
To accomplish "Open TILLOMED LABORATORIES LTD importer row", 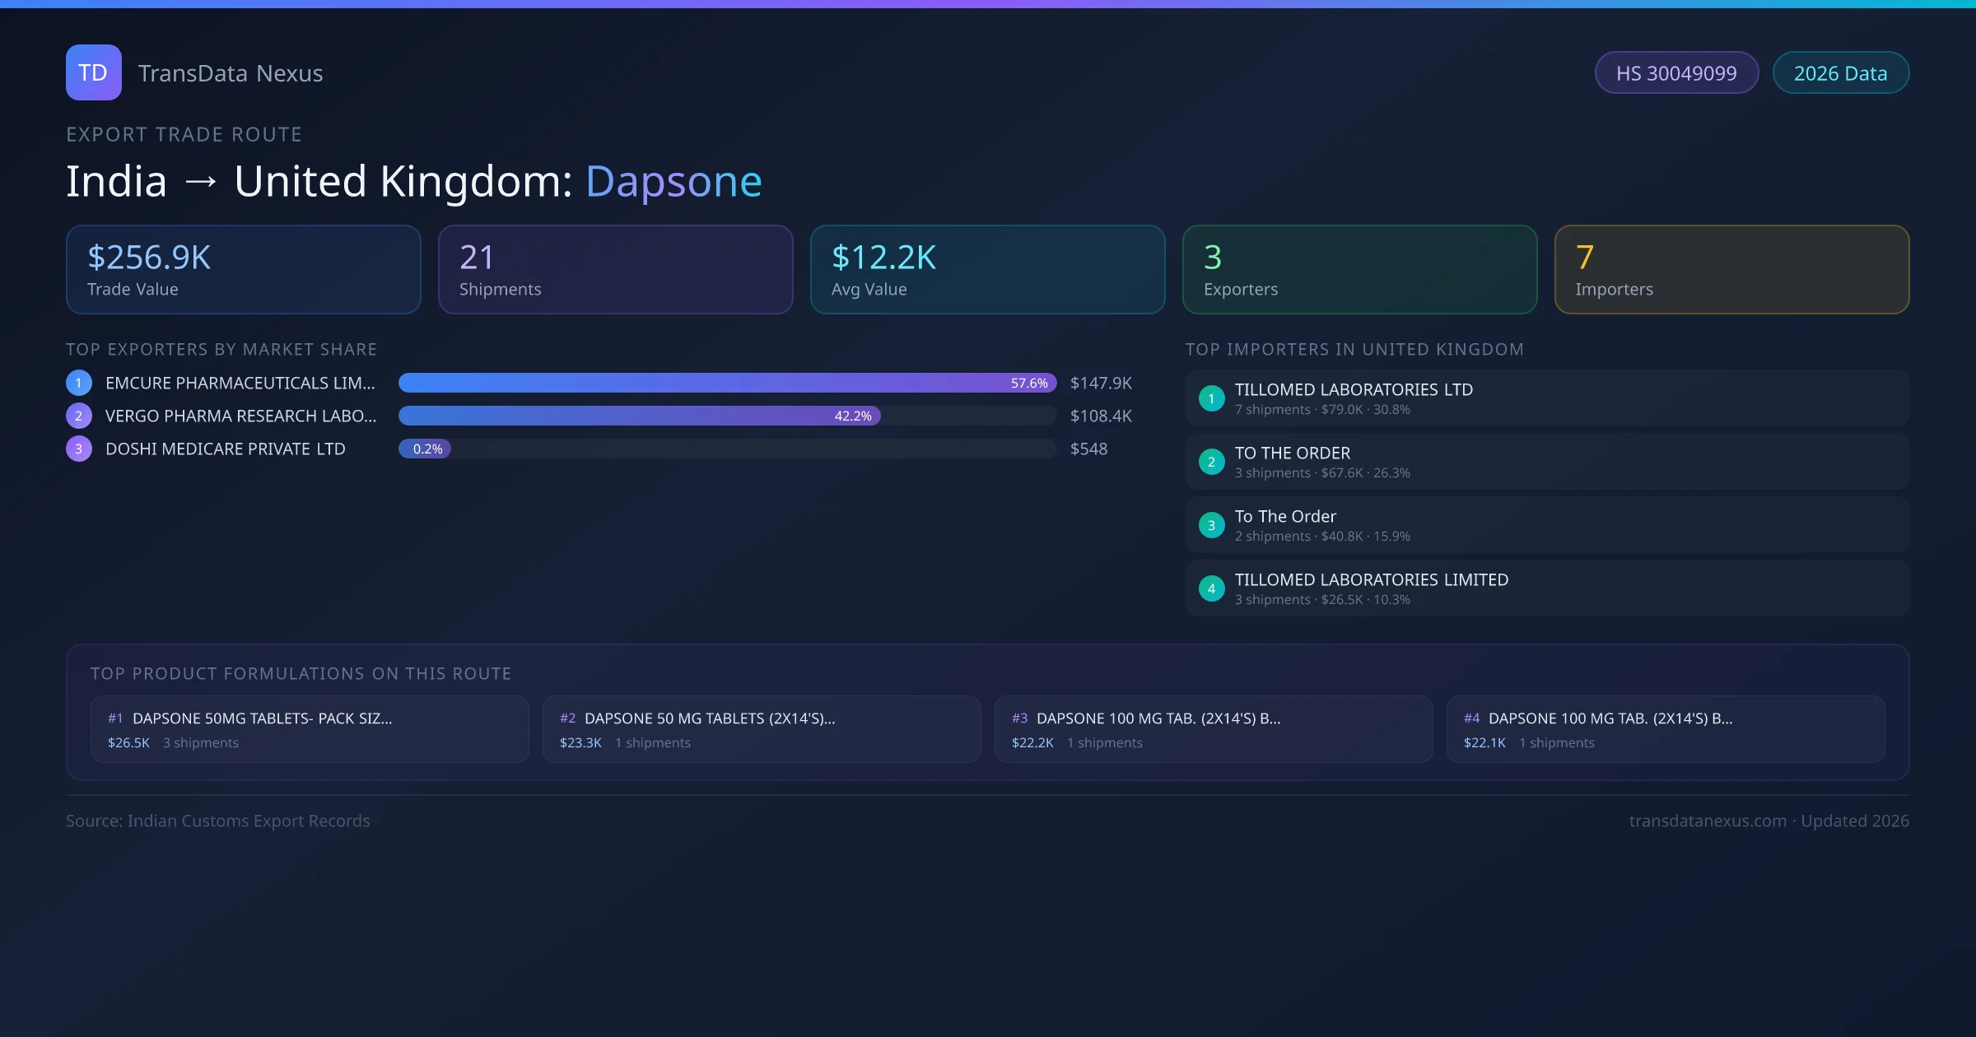I will tap(1546, 398).
